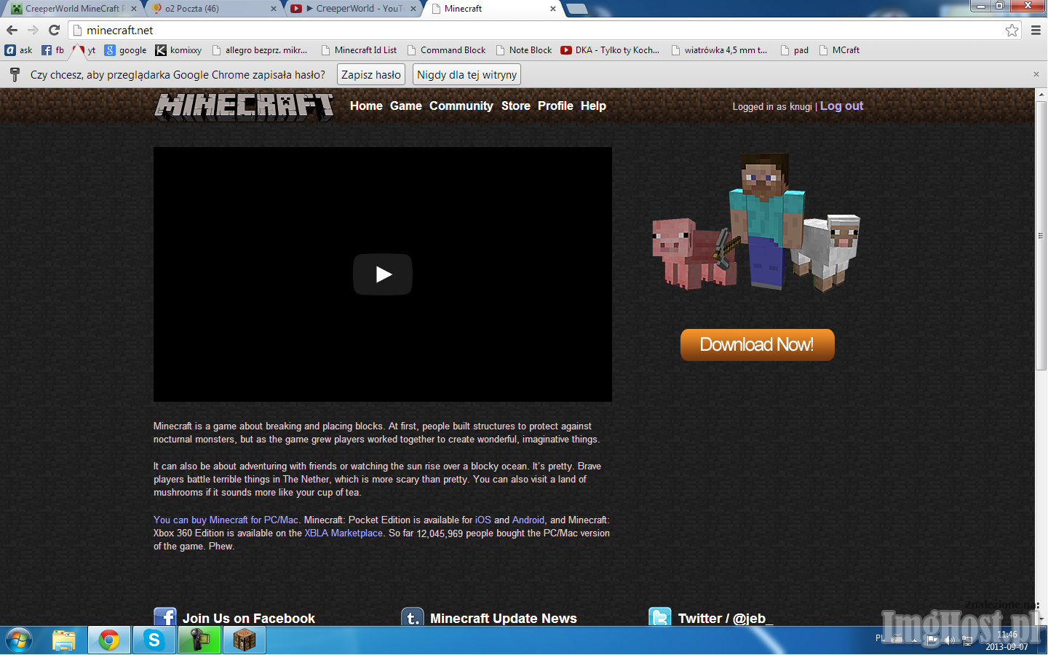Click the Minecraft logo
Viewport: 1048px width, 655px height.
pyautogui.click(x=245, y=106)
